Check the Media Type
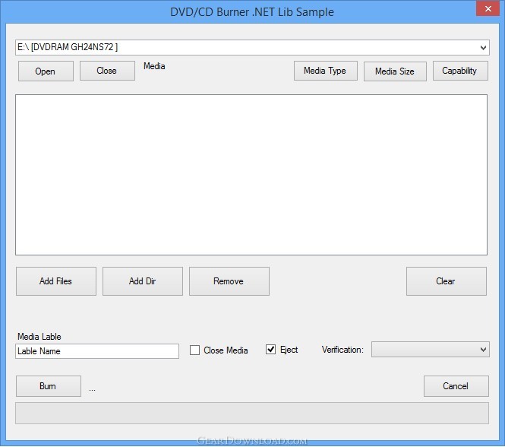 coord(326,71)
